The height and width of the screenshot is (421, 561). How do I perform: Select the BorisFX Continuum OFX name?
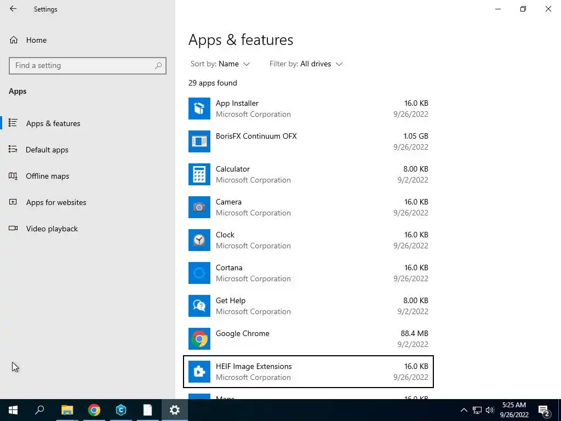pos(256,136)
